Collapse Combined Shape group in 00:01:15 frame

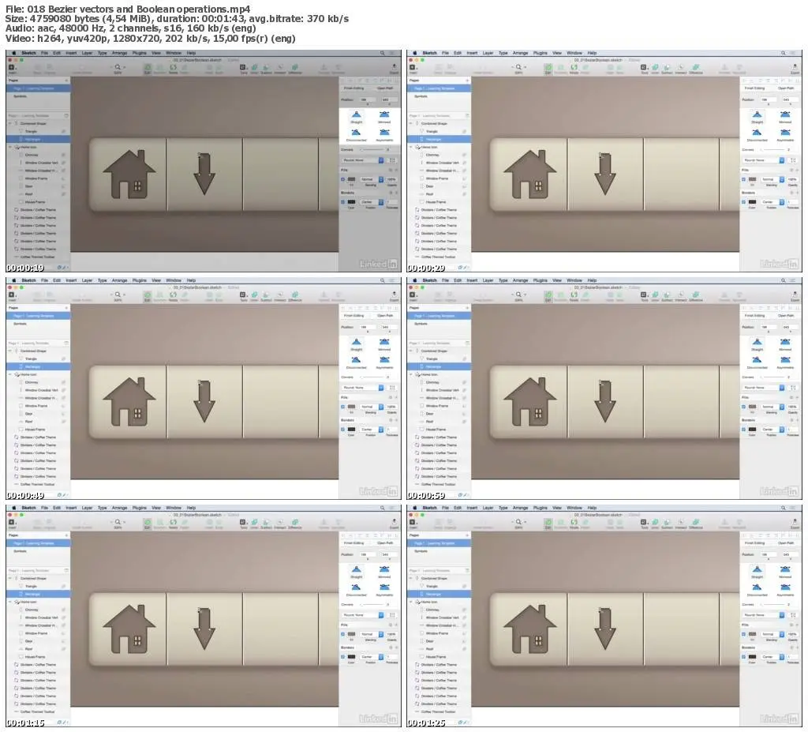tap(9, 578)
